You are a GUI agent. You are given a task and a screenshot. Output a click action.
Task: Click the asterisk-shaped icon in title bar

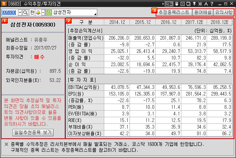(x=200, y=4)
